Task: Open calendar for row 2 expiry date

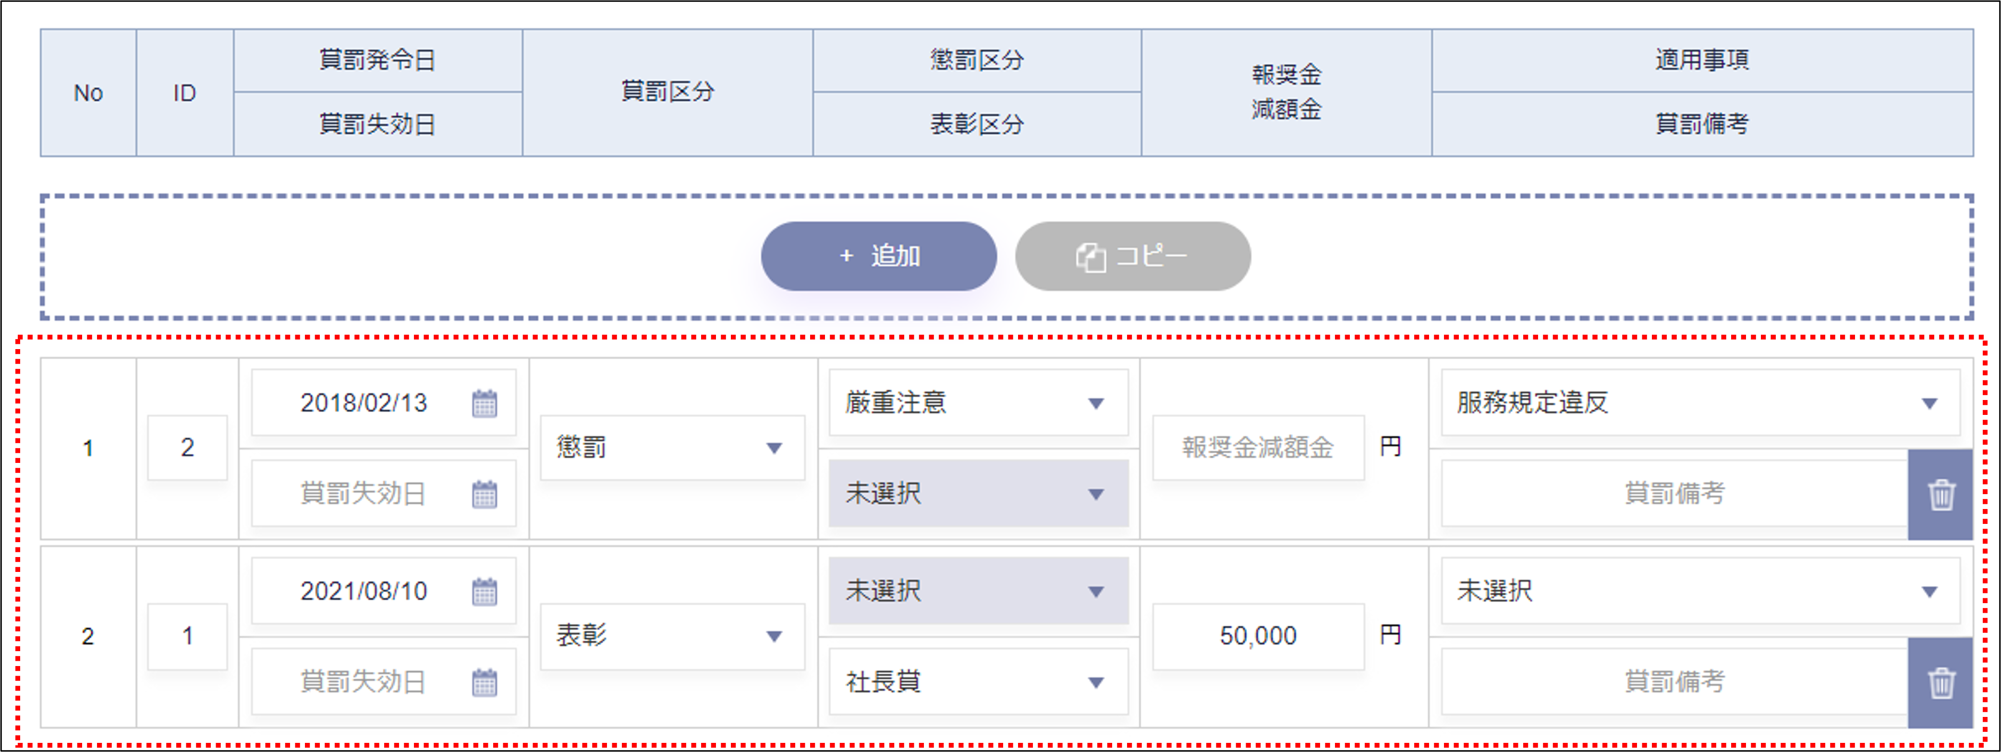Action: tap(485, 683)
